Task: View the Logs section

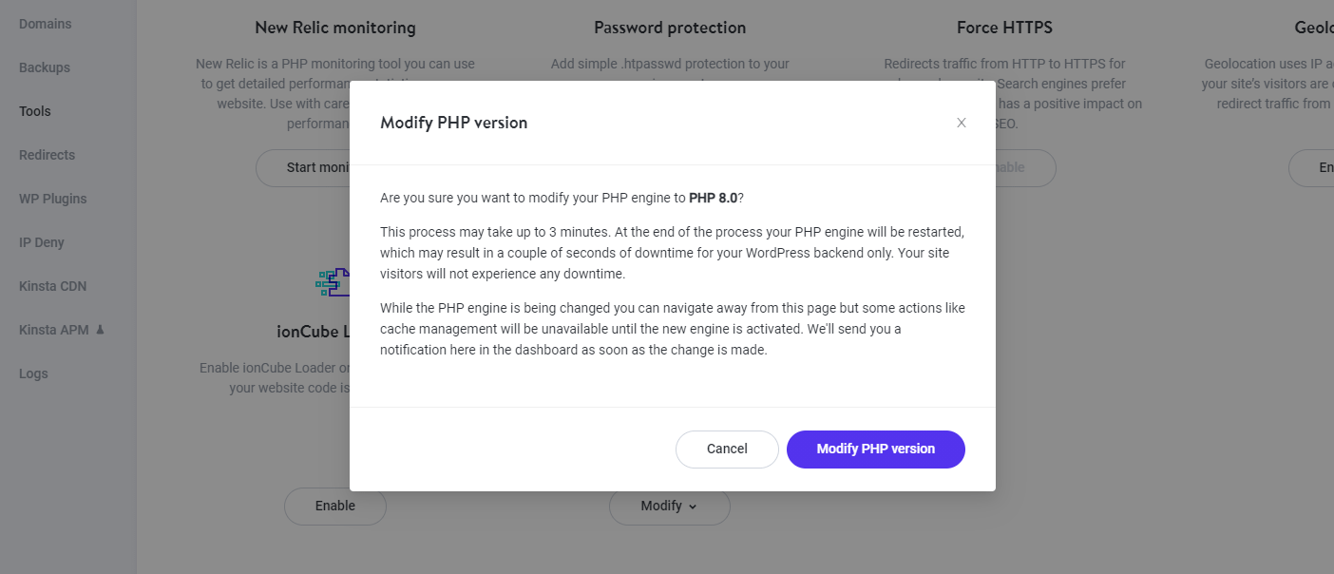Action: tap(32, 373)
